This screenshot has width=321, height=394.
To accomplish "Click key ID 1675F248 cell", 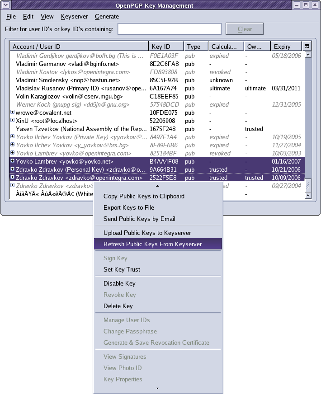I will [x=163, y=129].
